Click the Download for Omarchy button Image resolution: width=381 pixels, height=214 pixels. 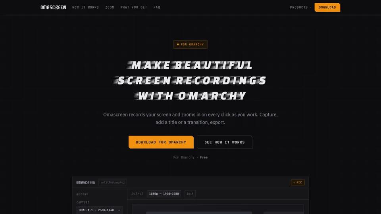click(161, 142)
